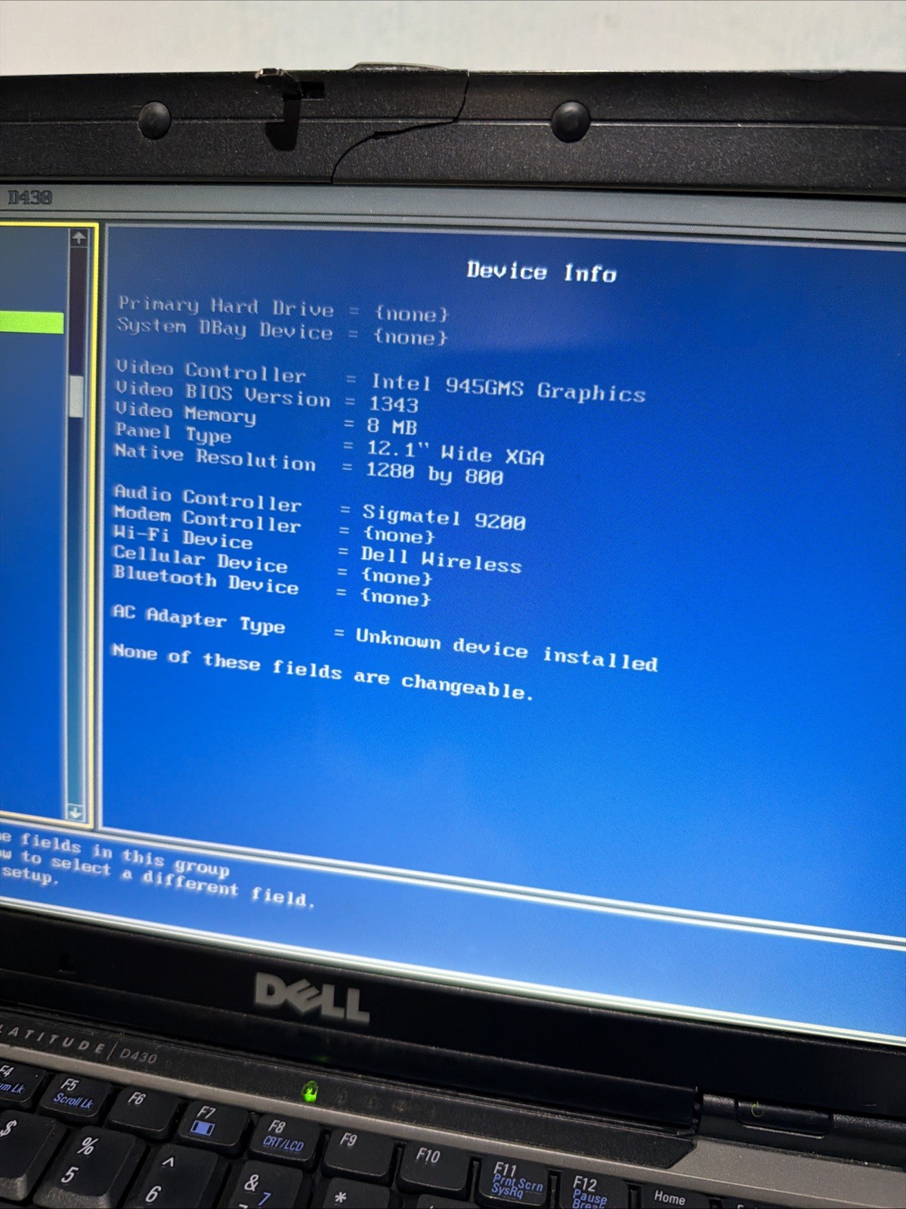Viewport: 906px width, 1209px height.
Task: Click the Bluetooth Device label
Action: (206, 579)
